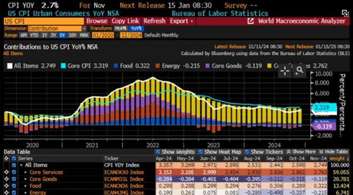
Task: Collapse the All Items tree row
Action: pos(21,165)
